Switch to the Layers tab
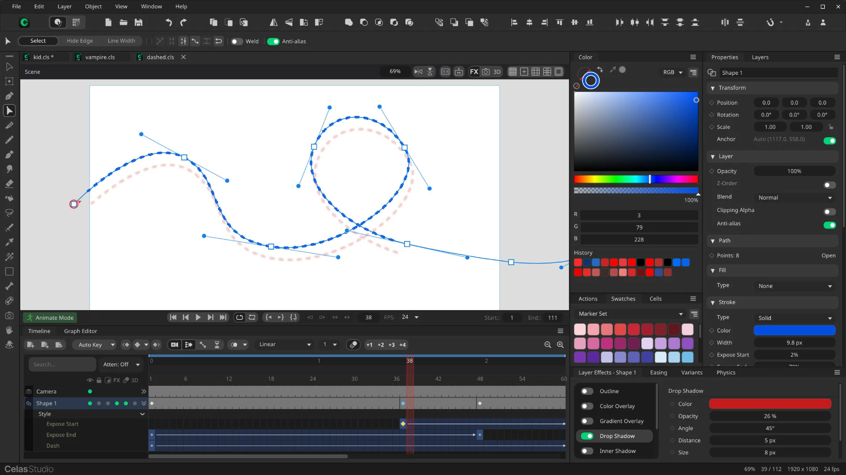The image size is (846, 475). point(760,57)
